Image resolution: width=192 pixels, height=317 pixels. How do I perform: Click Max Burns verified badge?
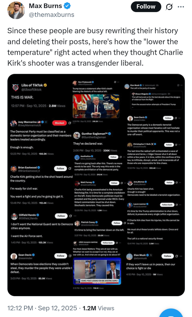(67, 6)
